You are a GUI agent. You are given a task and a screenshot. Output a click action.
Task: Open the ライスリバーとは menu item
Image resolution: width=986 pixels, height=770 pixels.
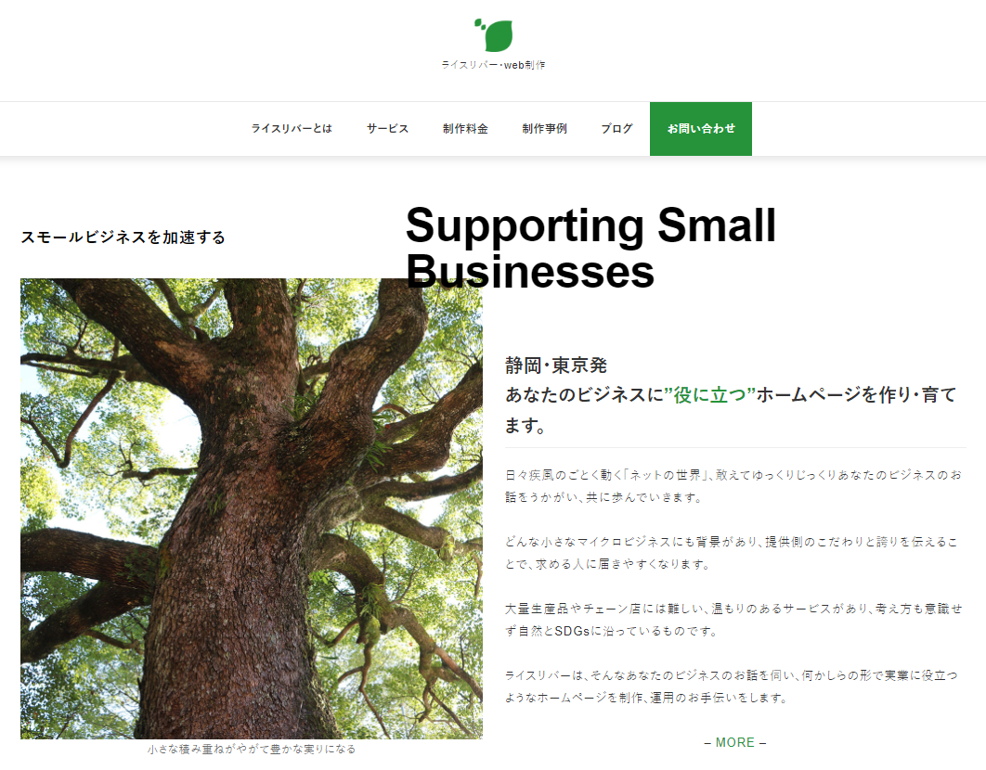[x=292, y=128]
